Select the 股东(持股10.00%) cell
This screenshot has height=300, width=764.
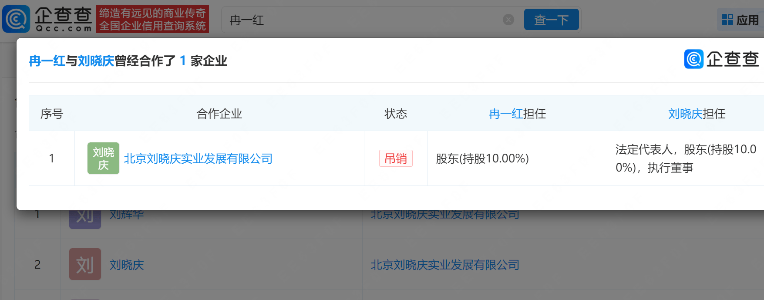pyautogui.click(x=517, y=158)
